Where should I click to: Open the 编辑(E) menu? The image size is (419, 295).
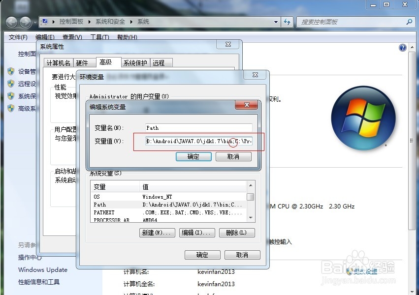45,37
